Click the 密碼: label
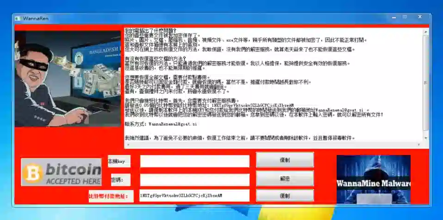 tap(121, 180)
